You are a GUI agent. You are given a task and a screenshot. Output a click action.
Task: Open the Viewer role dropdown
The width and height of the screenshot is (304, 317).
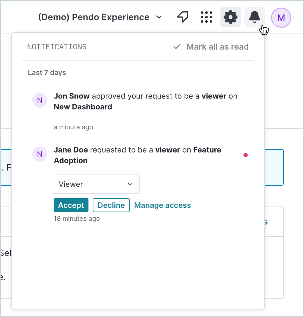tap(97, 184)
